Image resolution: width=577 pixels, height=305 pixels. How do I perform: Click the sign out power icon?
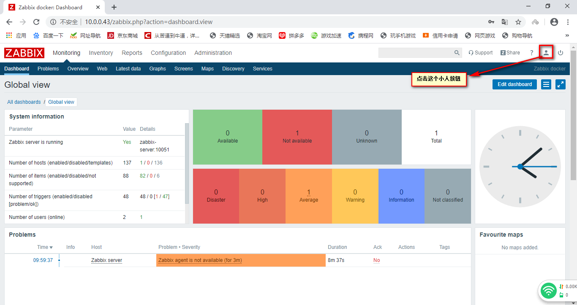coord(561,53)
